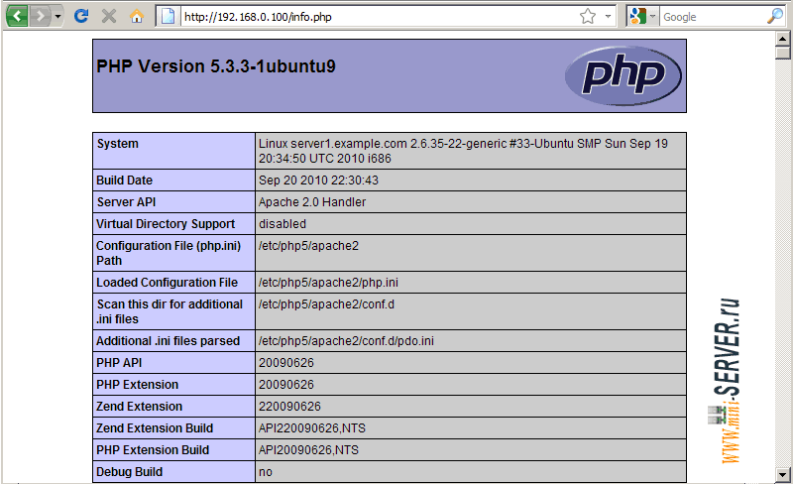Click the vertical scrollbar thumb
793x484 pixels.
tap(782, 53)
